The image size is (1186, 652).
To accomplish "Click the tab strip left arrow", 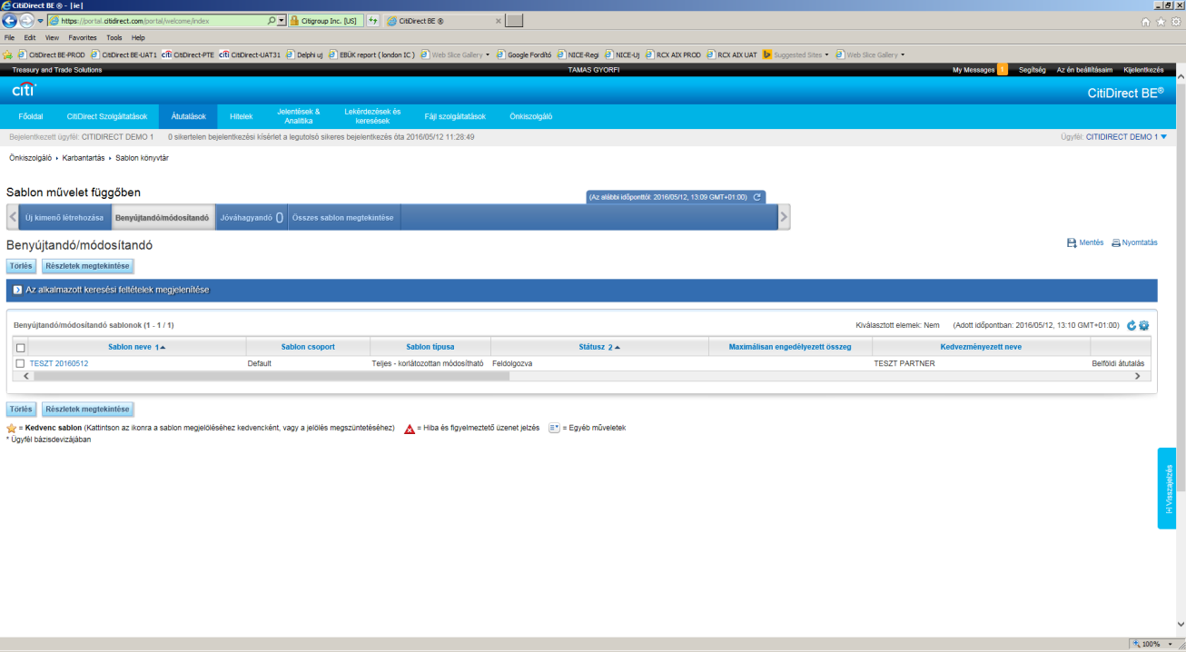I will pyautogui.click(x=13, y=217).
